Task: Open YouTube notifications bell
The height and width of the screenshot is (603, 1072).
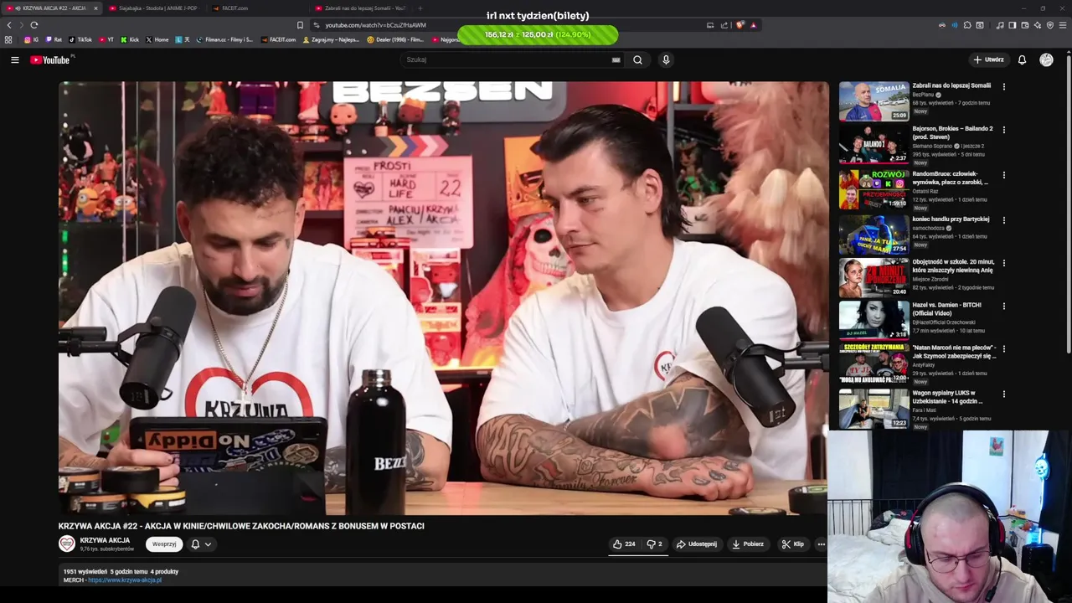Action: tap(1022, 59)
